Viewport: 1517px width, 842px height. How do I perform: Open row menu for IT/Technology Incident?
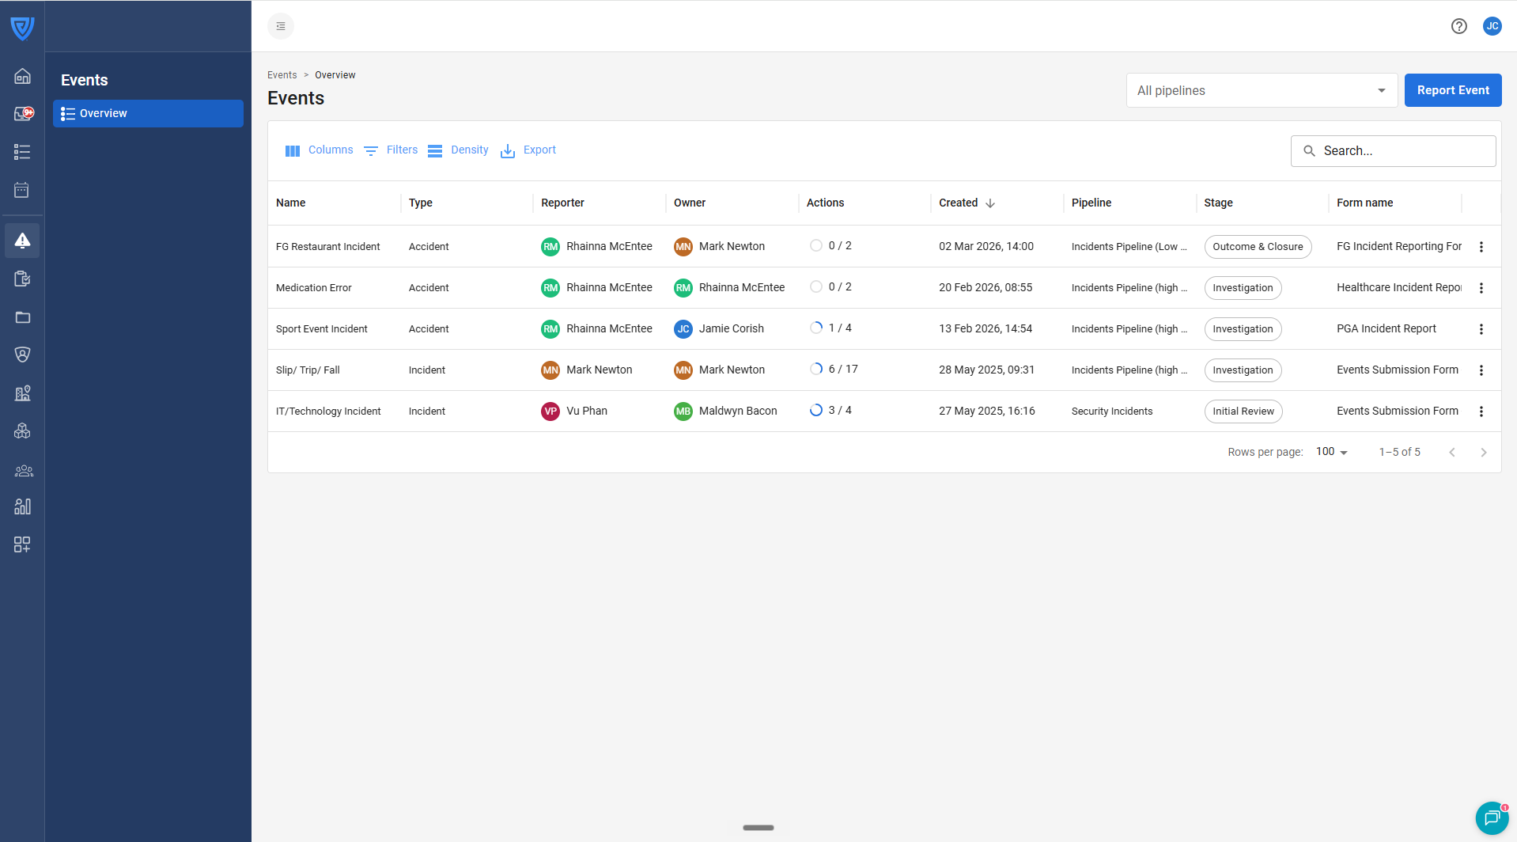(1481, 412)
